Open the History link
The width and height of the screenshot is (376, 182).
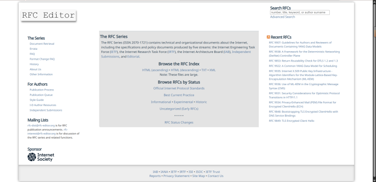tap(34, 64)
